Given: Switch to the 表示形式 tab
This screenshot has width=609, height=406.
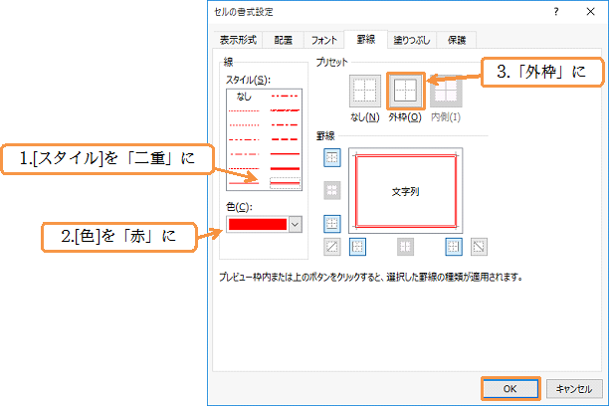Looking at the screenshot, I should 238,40.
